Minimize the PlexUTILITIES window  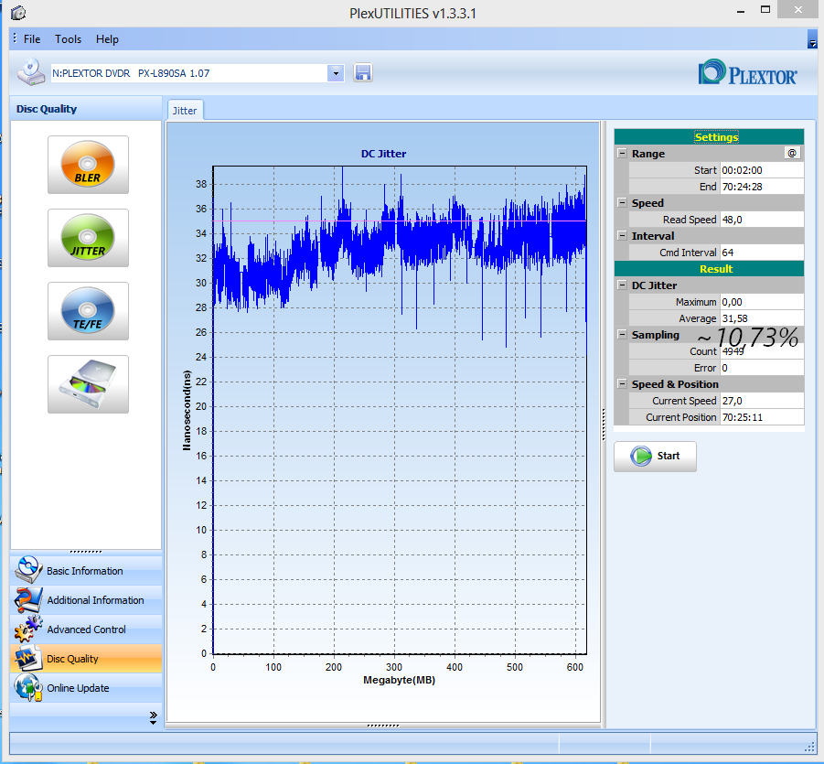coord(741,11)
